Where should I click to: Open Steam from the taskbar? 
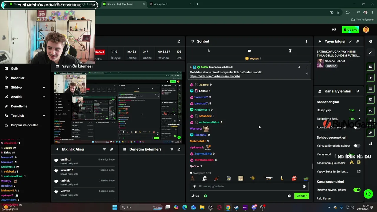tap(236, 207)
